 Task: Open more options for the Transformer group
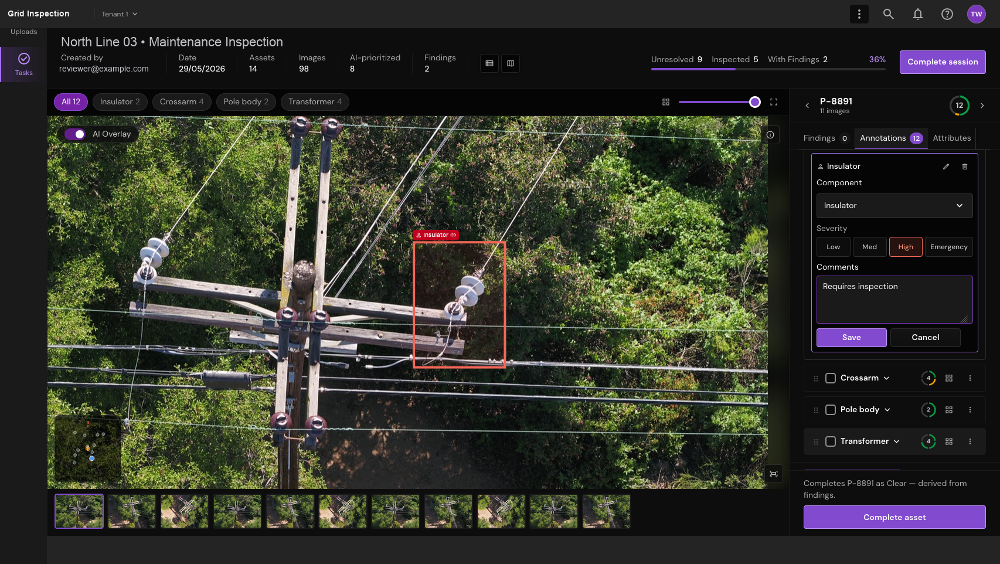pos(970,441)
